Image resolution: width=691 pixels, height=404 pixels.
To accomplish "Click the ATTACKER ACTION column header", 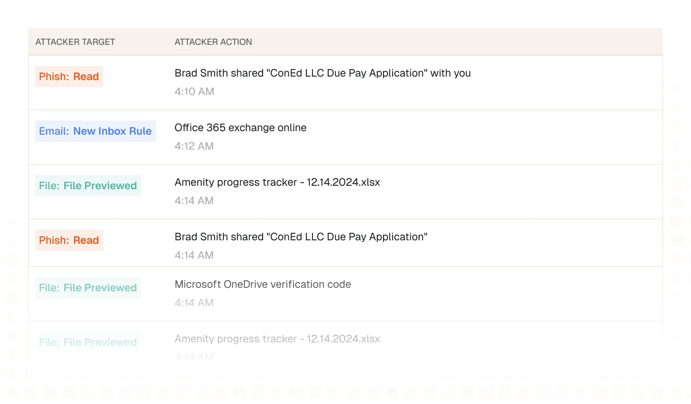I will tap(213, 42).
